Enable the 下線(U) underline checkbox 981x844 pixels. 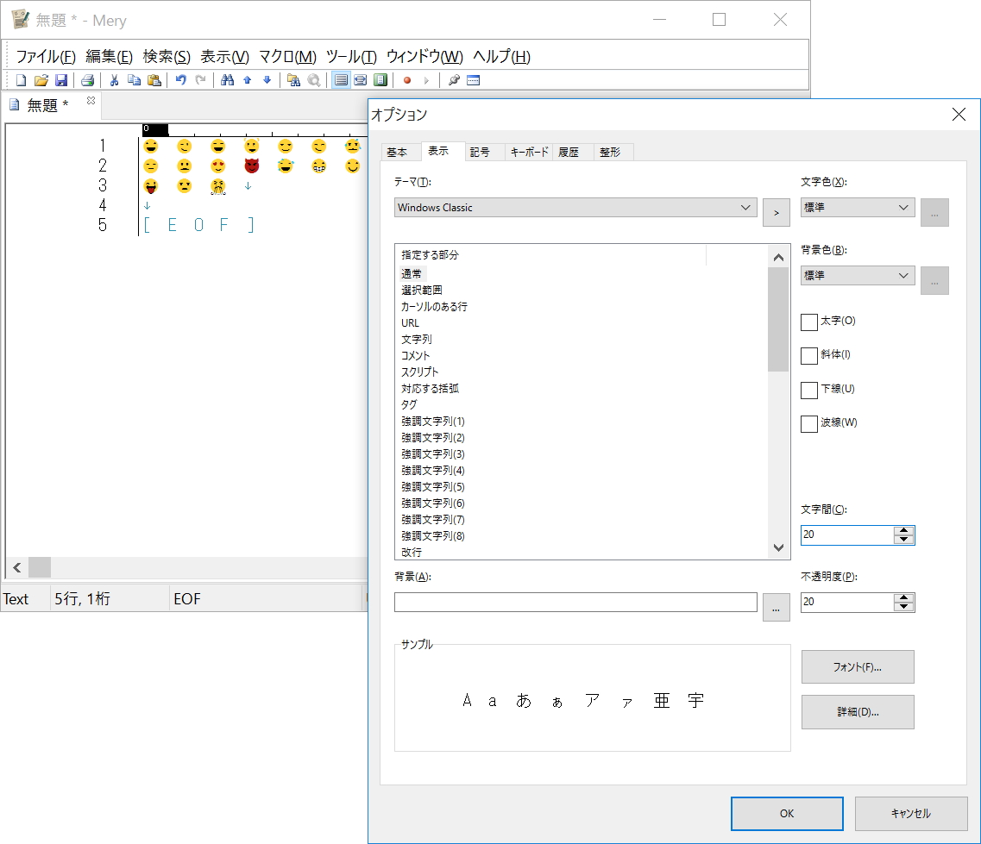coord(809,391)
